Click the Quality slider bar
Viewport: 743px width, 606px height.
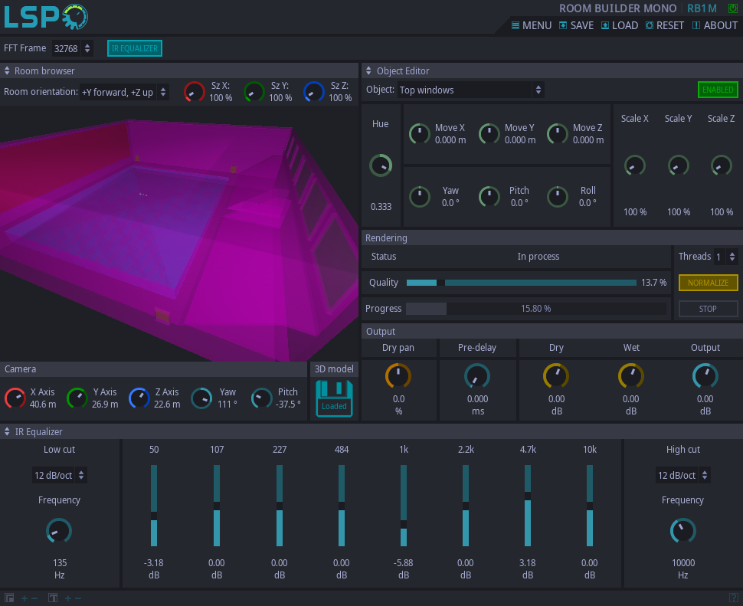click(x=521, y=283)
